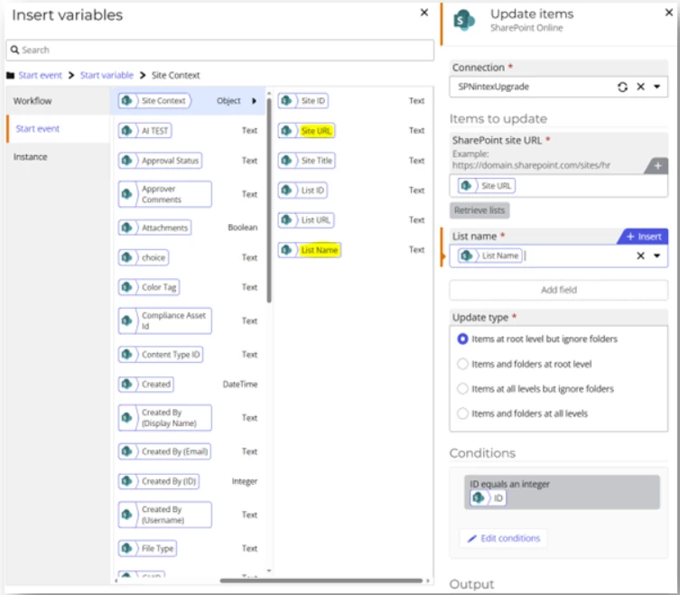
Task: Pick the Approval Status variable
Action: pyautogui.click(x=160, y=161)
